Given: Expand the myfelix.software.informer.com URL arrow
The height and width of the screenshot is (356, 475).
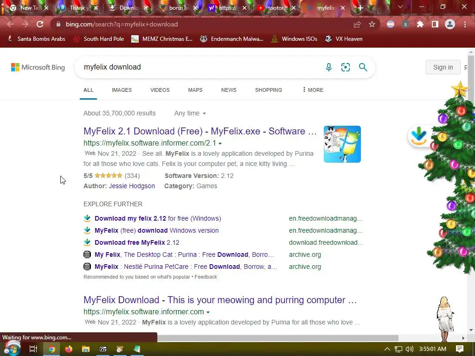Looking at the screenshot, I should point(208,312).
